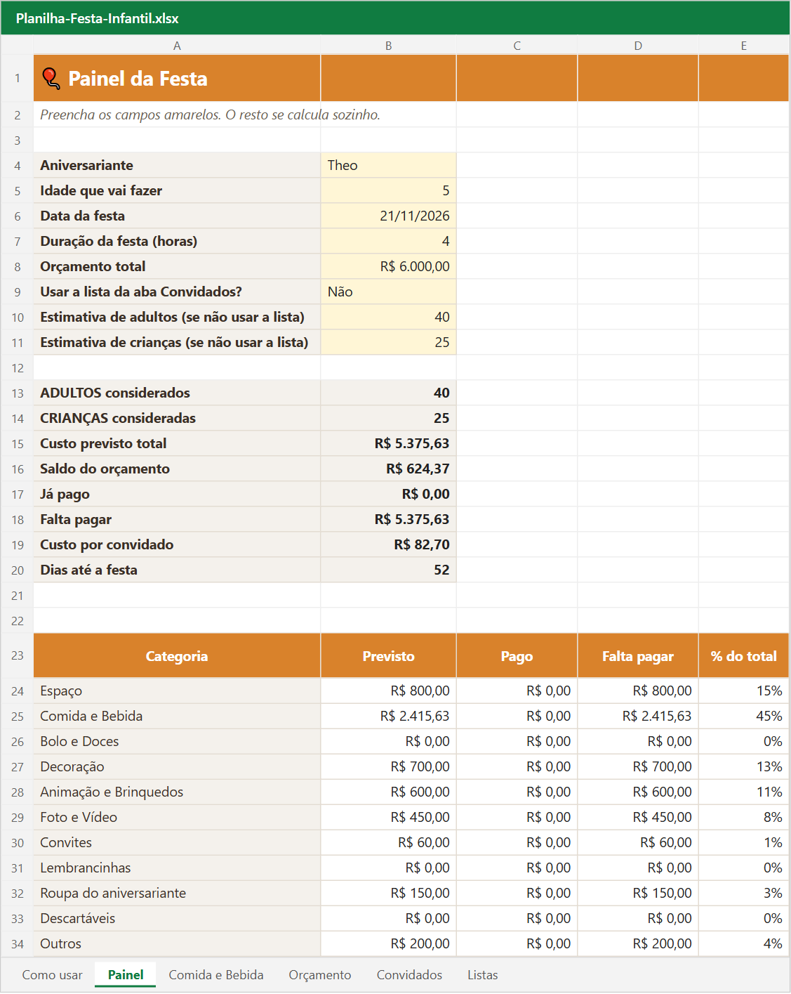Open the Como usar sheet tab
The width and height of the screenshot is (791, 994).
pyautogui.click(x=53, y=974)
